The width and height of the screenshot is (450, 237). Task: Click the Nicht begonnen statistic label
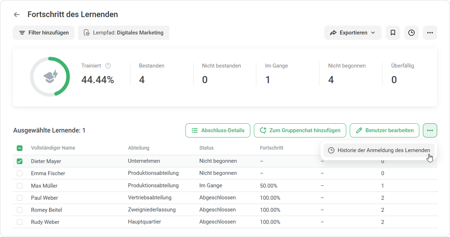(x=347, y=66)
